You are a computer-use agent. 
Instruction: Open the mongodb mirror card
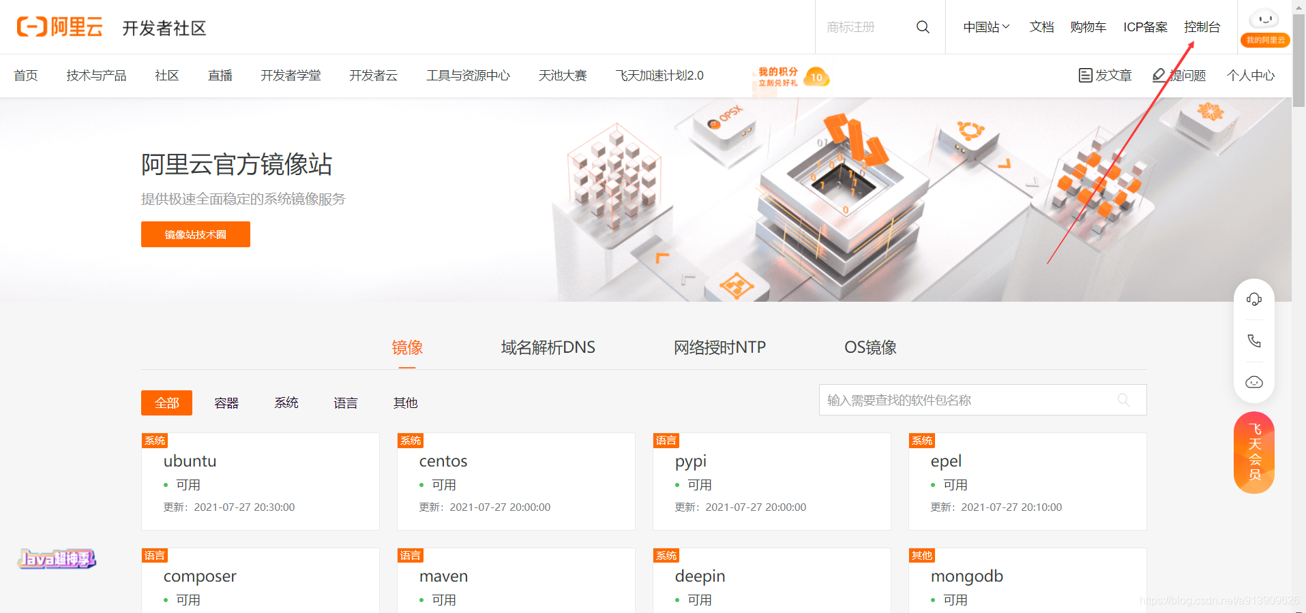click(x=1028, y=580)
